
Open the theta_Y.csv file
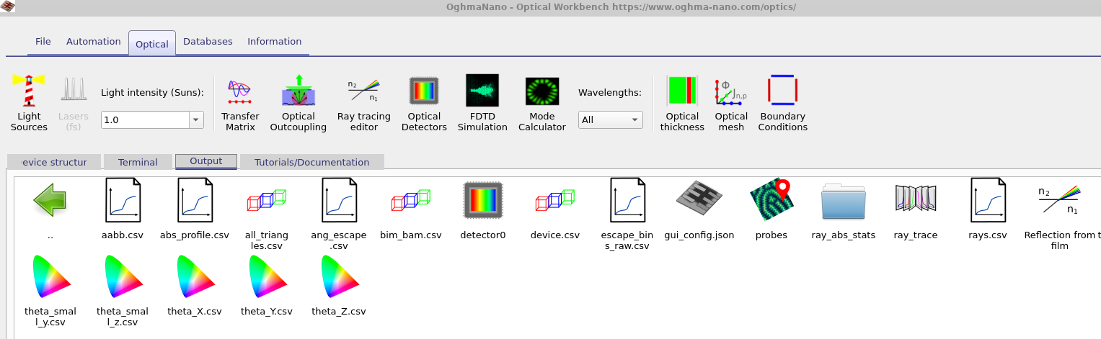point(267,286)
